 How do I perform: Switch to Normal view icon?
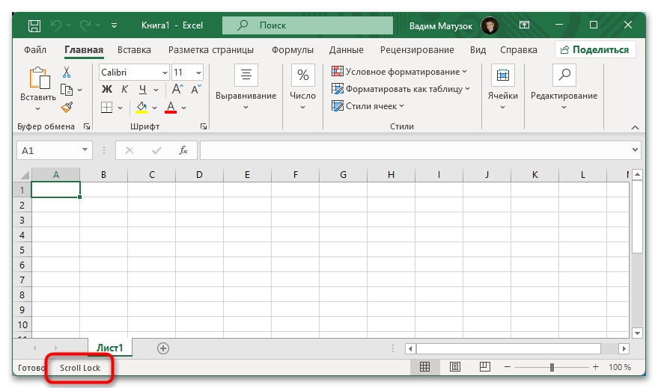[424, 367]
